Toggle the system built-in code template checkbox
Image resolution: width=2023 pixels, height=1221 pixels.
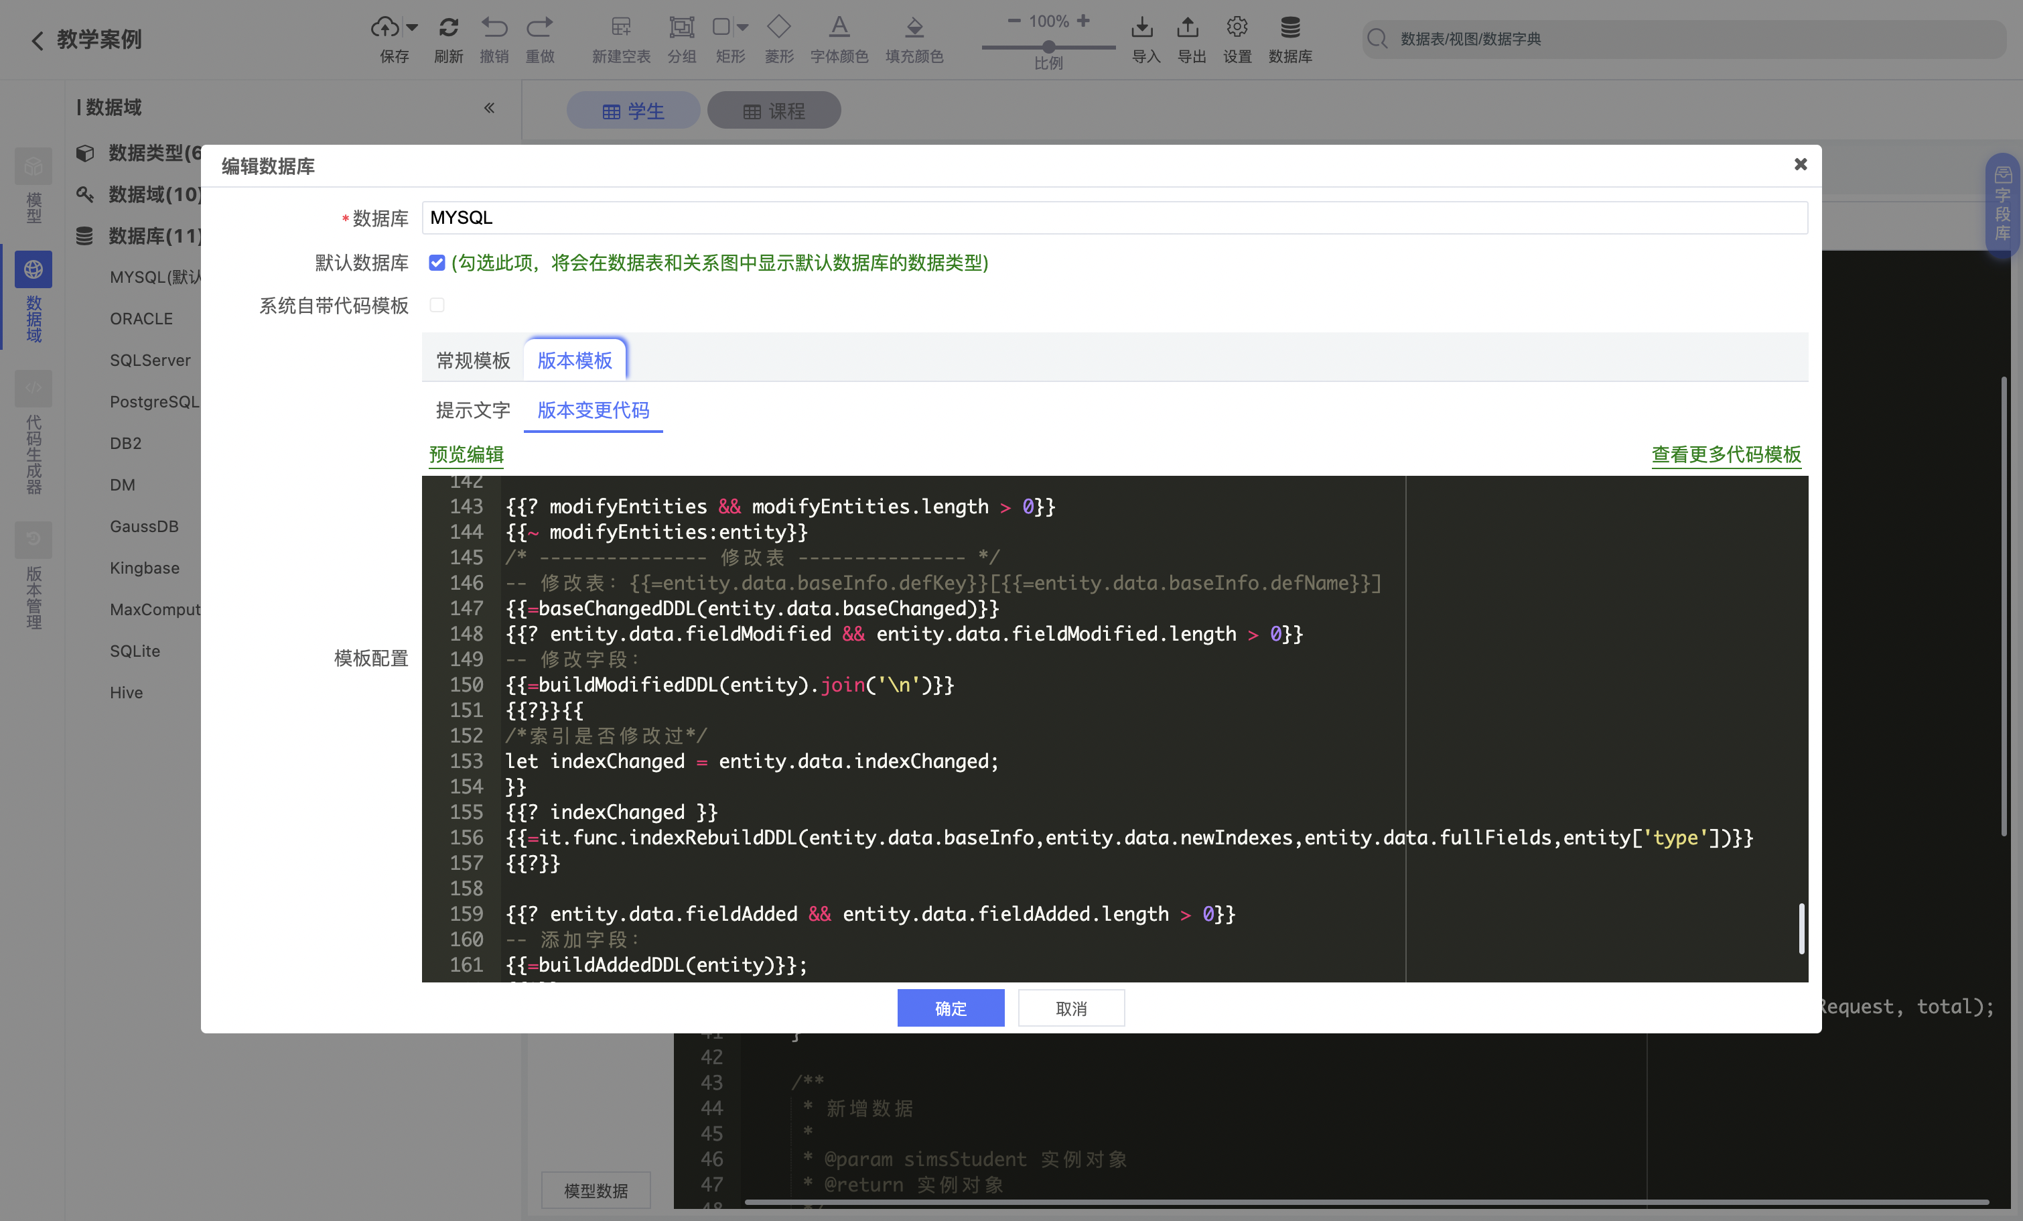coord(437,306)
